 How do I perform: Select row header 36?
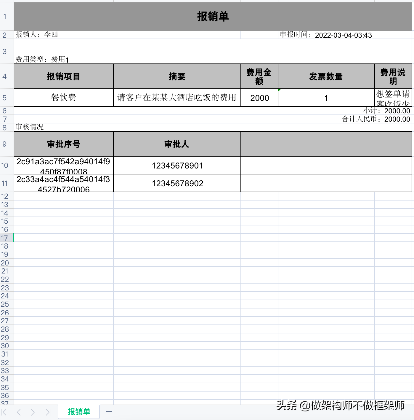(x=7, y=396)
